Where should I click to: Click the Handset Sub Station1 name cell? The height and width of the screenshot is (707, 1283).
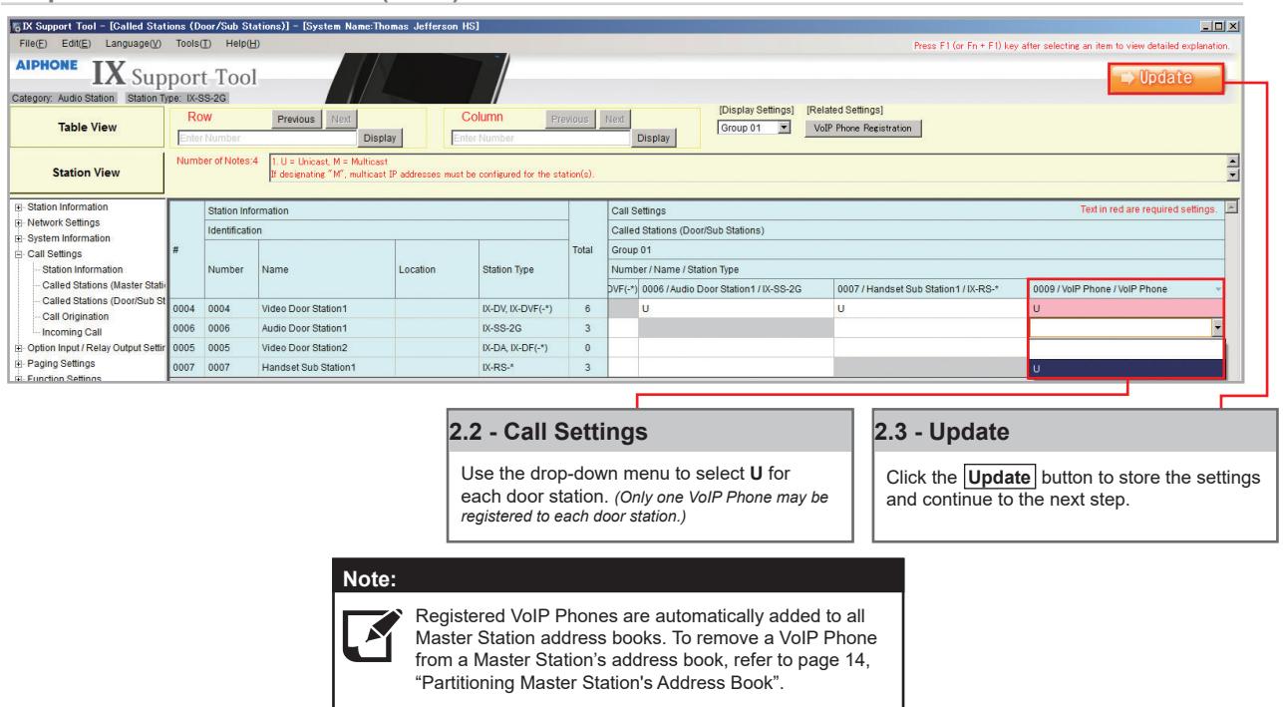click(325, 367)
